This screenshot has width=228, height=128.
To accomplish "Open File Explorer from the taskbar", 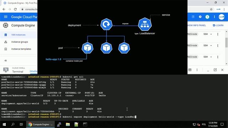I will [x=68, y=124].
